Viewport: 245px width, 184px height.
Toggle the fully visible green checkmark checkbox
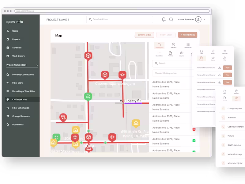(194, 141)
